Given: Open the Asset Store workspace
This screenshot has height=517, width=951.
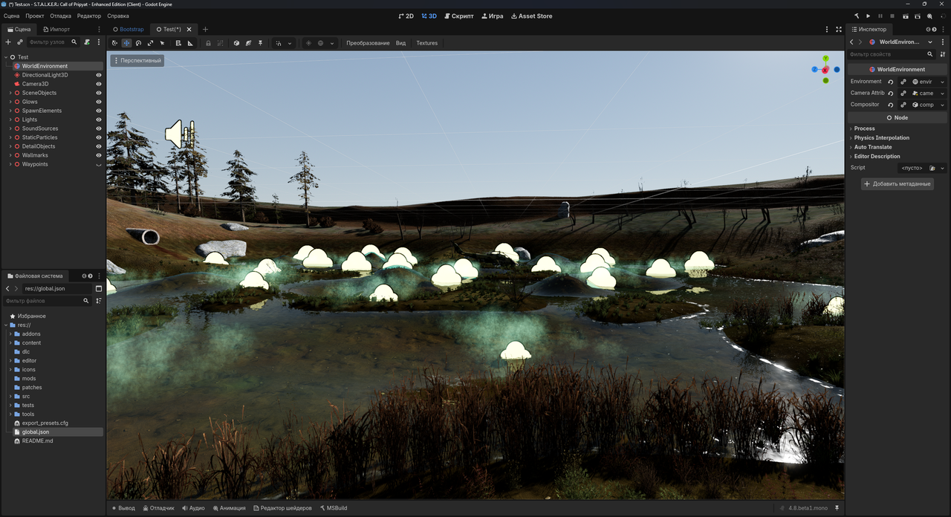Looking at the screenshot, I should [531, 16].
